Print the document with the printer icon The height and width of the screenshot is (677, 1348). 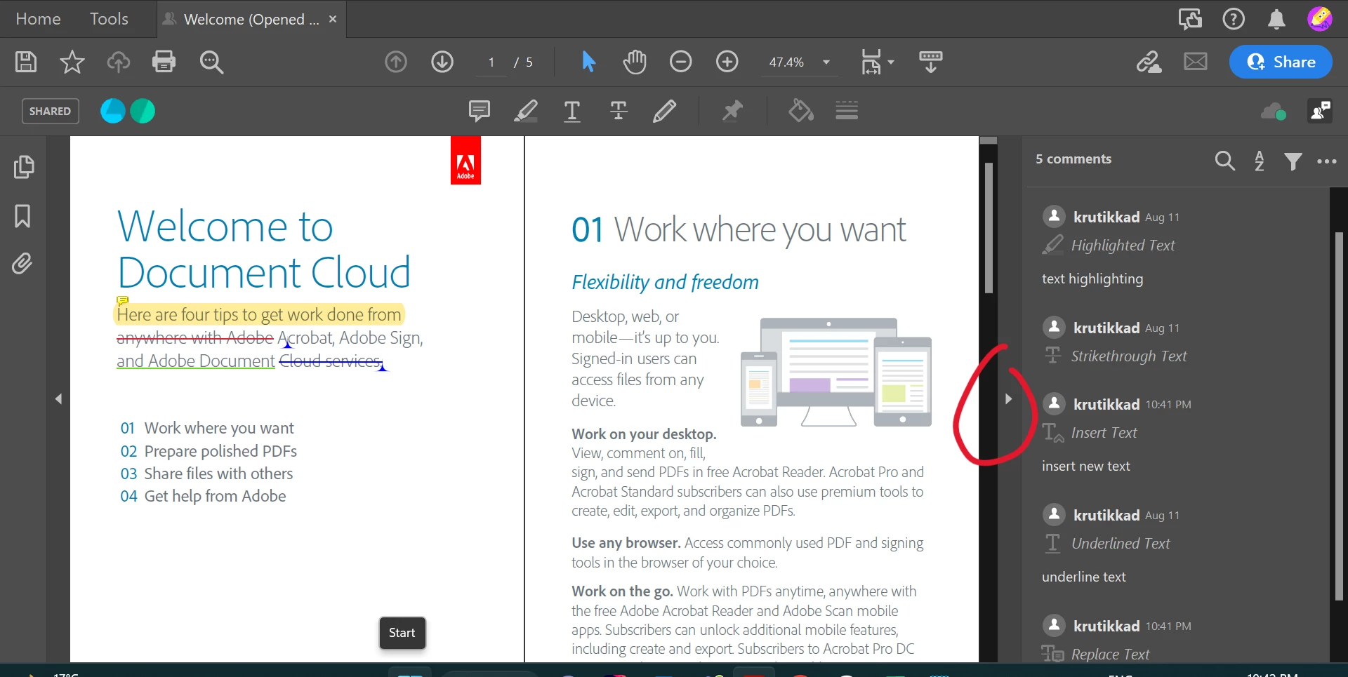point(164,62)
